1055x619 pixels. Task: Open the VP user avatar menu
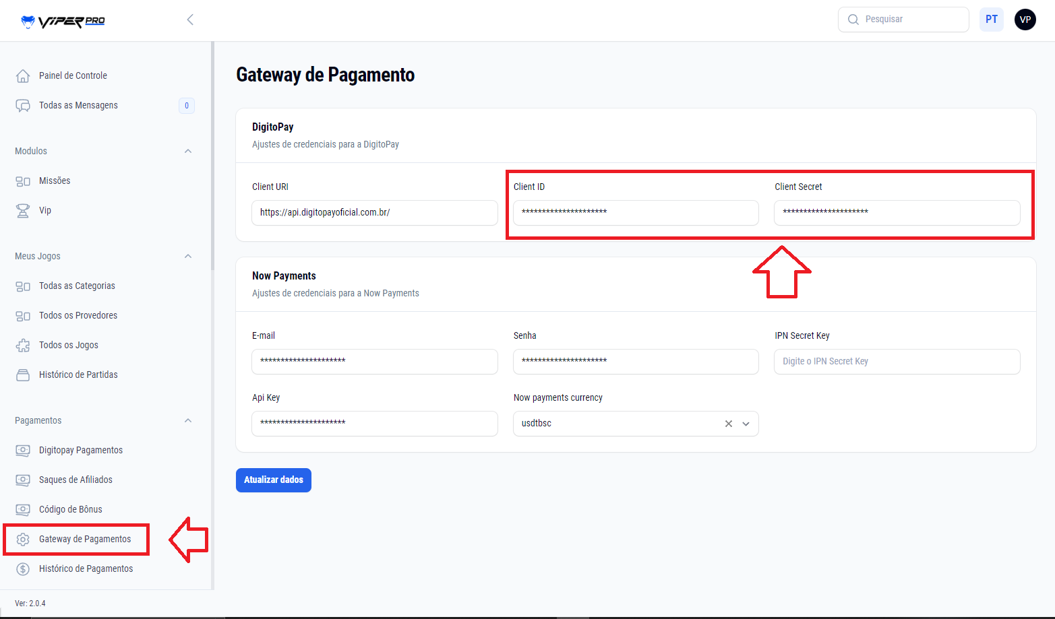pyautogui.click(x=1025, y=20)
